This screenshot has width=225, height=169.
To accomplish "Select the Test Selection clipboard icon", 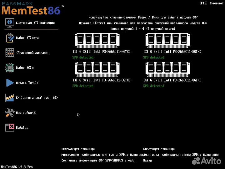I will (10, 38).
